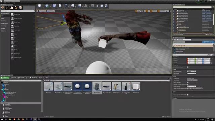Open the Auto Receive Input dropdown
215x121 pixels.
point(191,71)
